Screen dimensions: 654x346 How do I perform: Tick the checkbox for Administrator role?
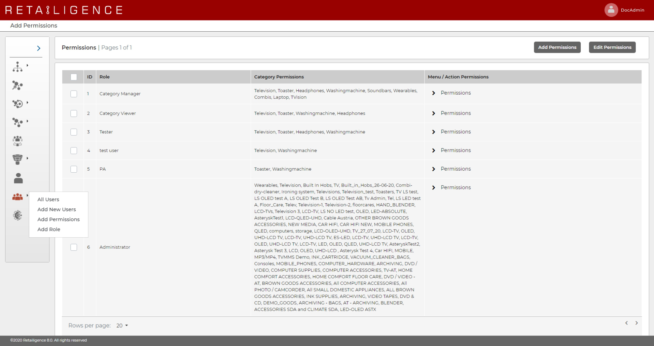coord(74,247)
